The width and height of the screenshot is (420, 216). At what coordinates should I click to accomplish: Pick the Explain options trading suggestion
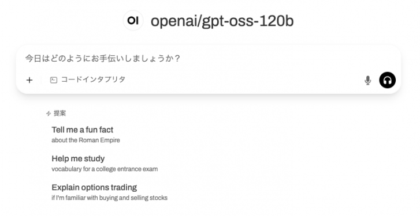[109, 192]
